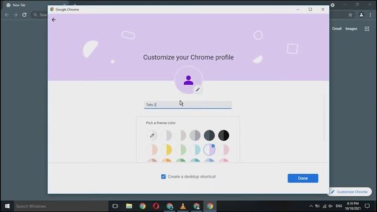377x212 pixels.
Task: Choose the black theme color
Action: 224,135
